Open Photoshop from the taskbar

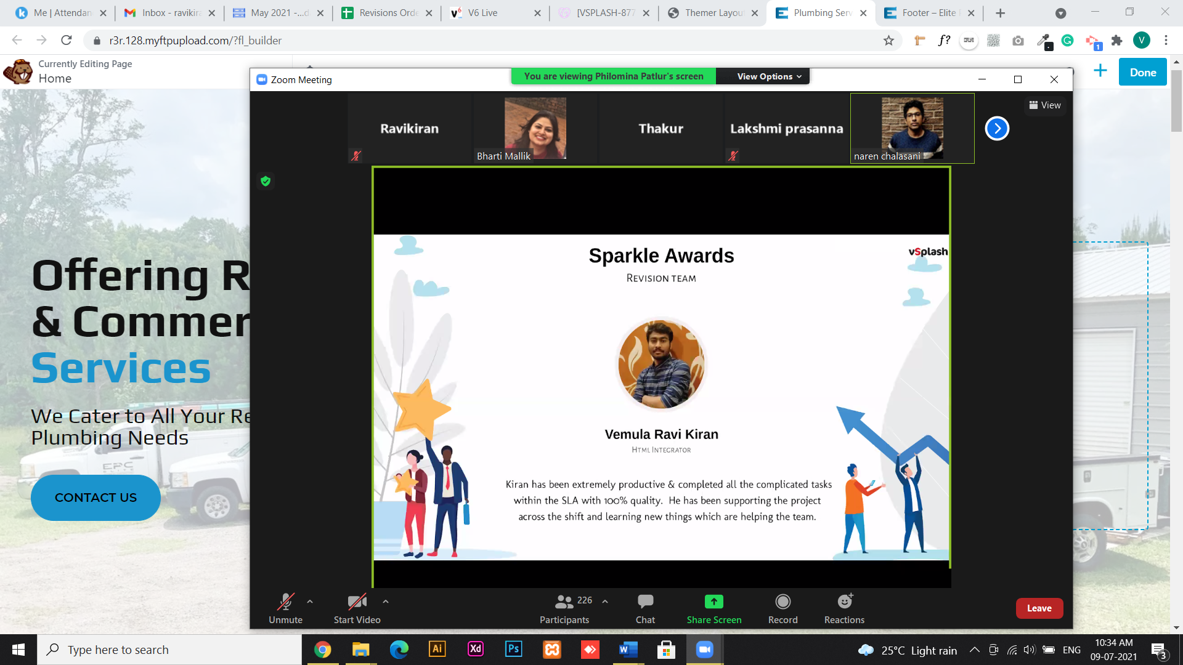coord(513,649)
